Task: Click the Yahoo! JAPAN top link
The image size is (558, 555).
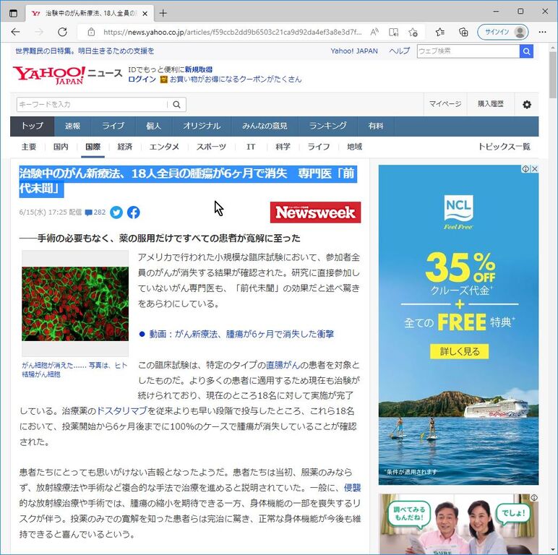Action: point(354,51)
